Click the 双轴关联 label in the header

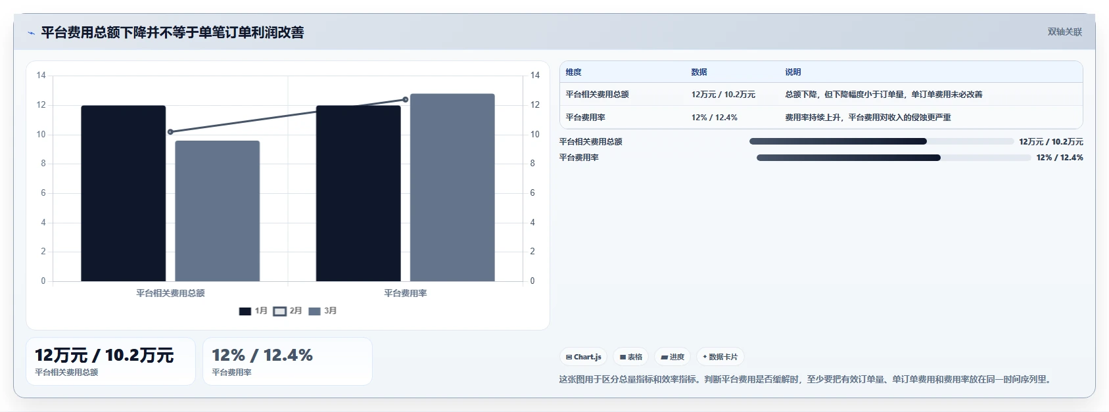coord(1064,32)
